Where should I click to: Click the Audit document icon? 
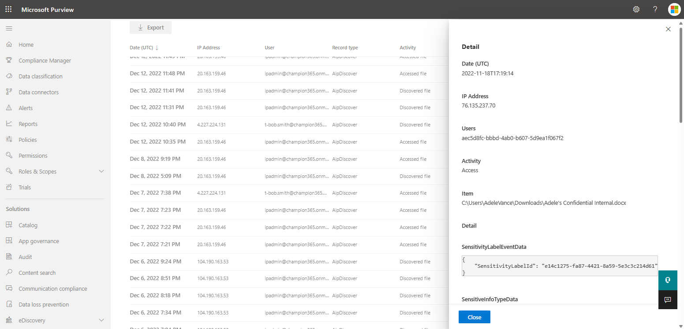(x=9, y=257)
